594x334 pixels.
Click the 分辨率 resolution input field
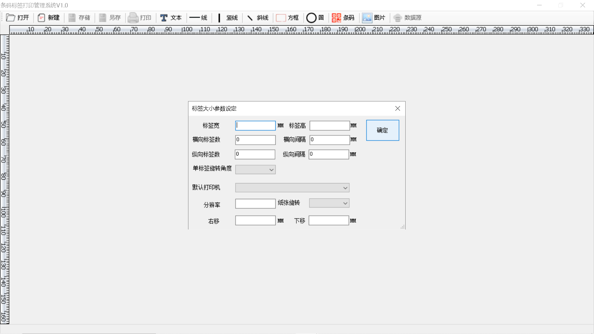click(255, 203)
